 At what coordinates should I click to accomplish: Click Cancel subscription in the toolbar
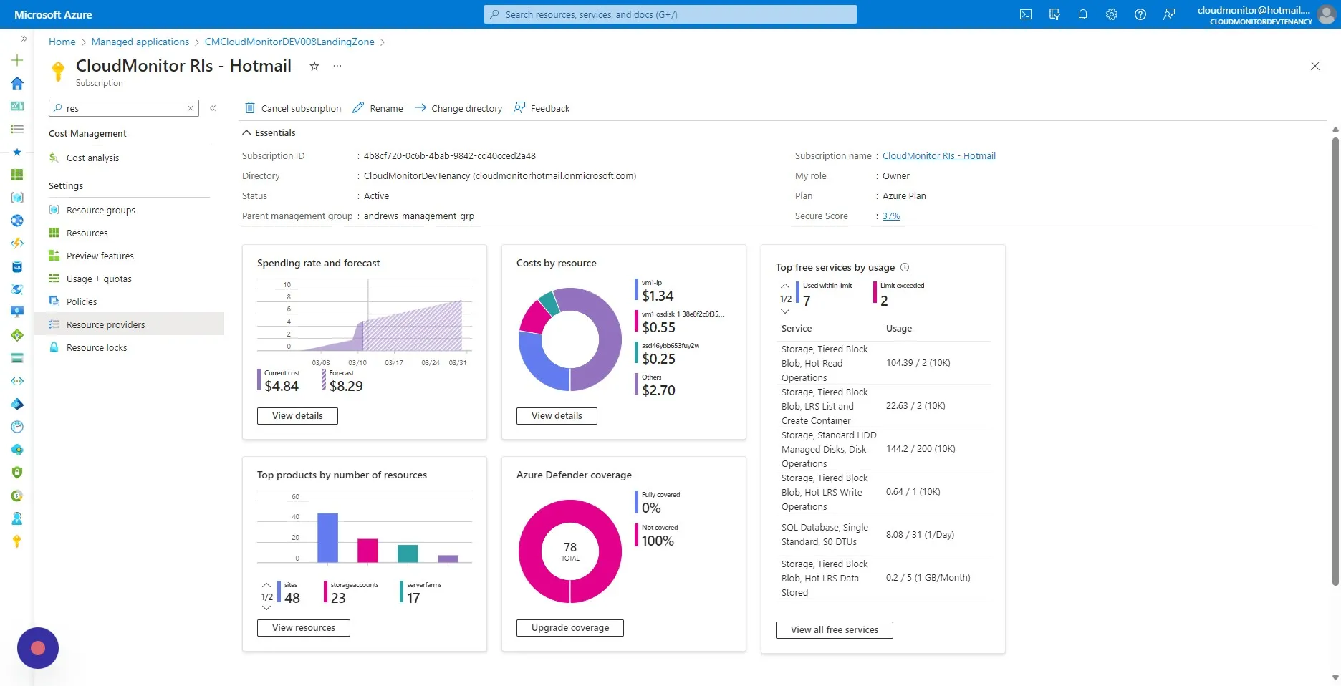(x=293, y=108)
